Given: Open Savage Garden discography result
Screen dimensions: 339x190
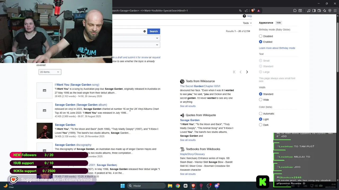Looking at the screenshot, I should [x=73, y=145].
